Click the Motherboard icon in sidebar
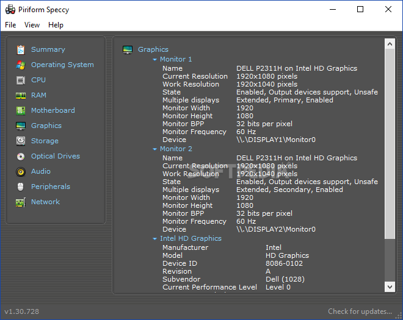This screenshot has width=403, height=320. (x=21, y=110)
